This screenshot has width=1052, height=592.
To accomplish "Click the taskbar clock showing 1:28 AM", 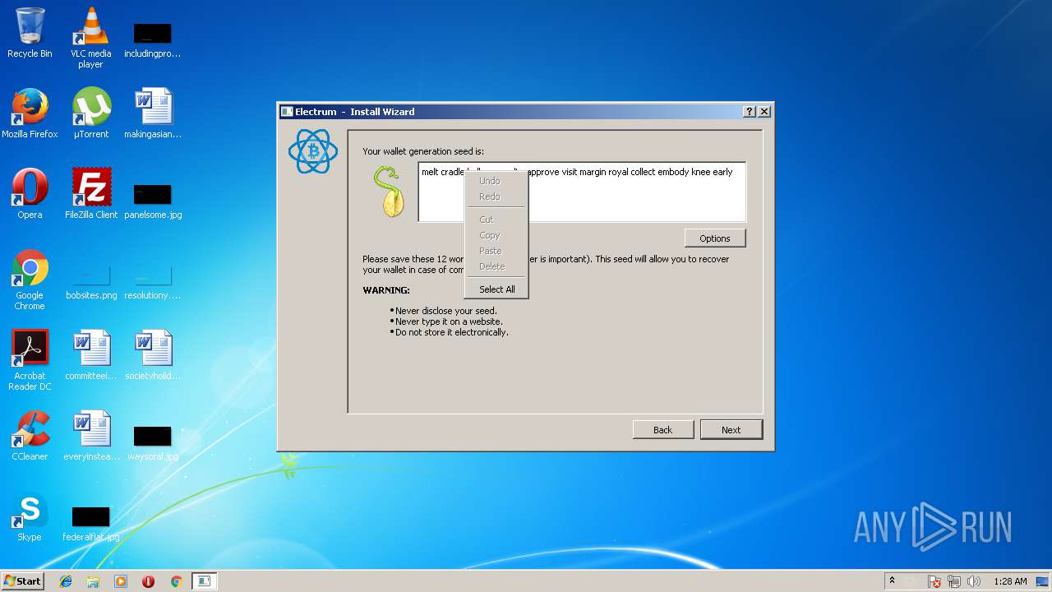I will pos(1010,581).
